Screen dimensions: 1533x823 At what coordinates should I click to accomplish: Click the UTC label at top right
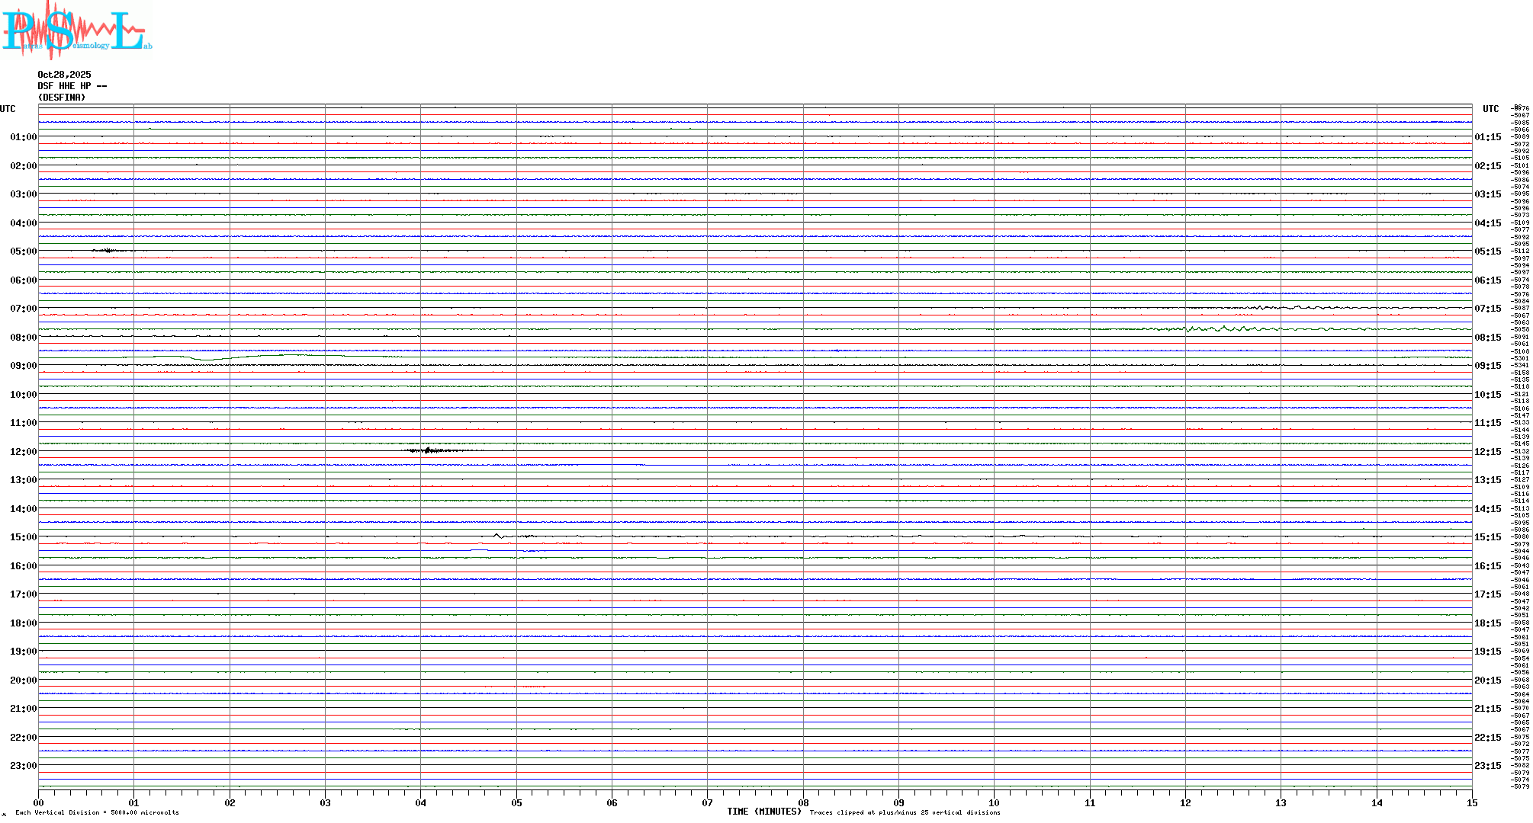pos(1490,109)
